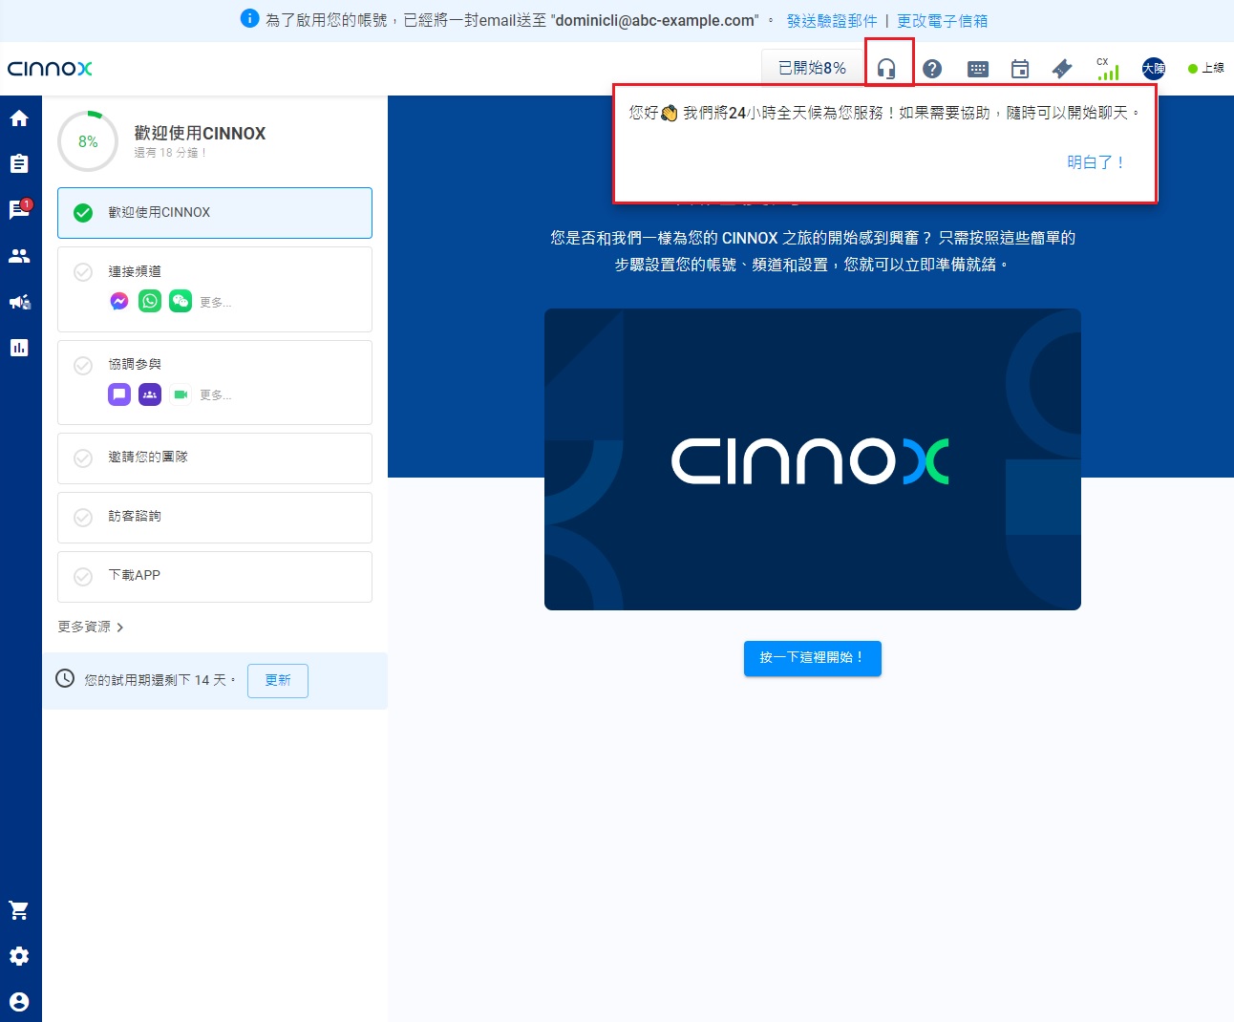Dismiss popup with 明白了！

coord(1096,162)
